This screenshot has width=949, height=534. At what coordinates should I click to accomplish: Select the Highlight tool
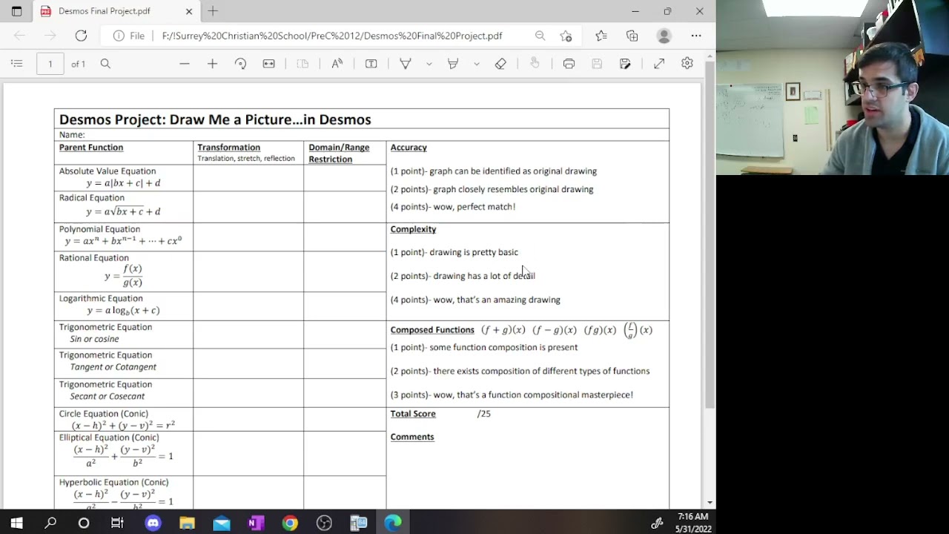(x=453, y=64)
